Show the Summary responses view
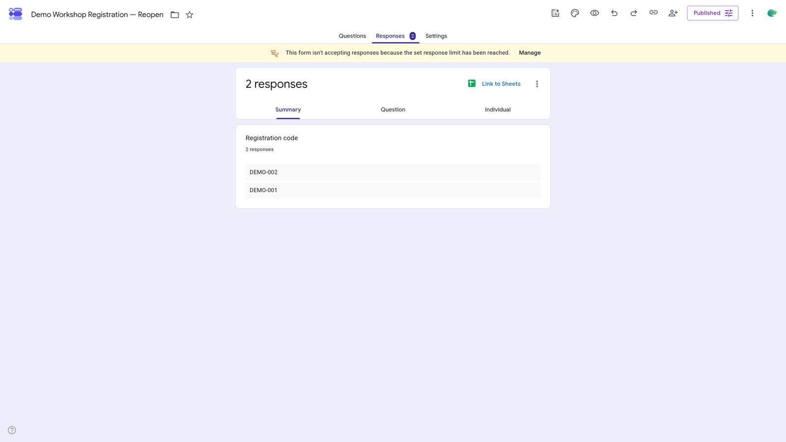786x442 pixels. coord(288,110)
